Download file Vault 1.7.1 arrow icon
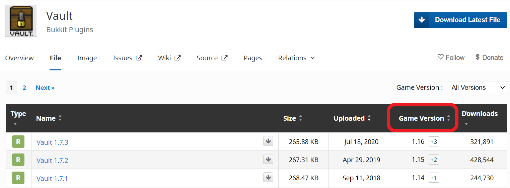 [268, 178]
